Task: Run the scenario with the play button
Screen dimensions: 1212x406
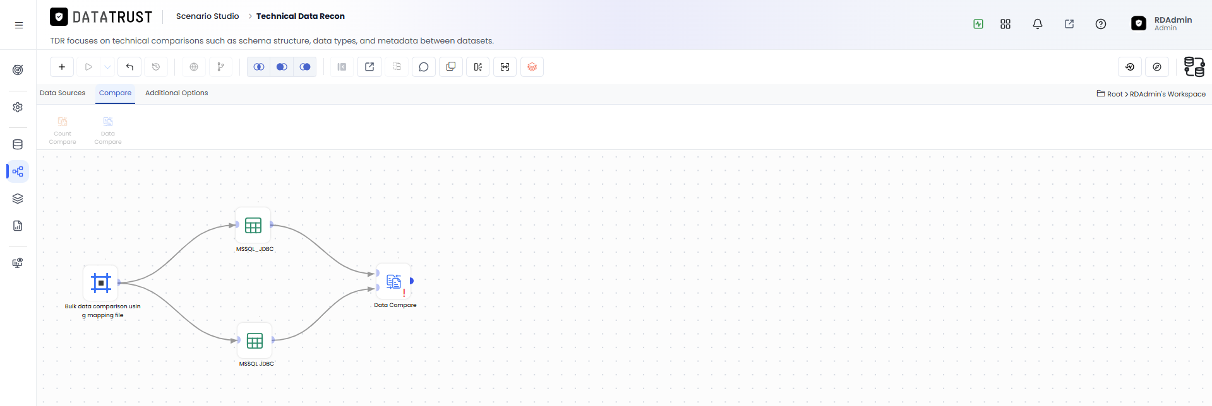Action: click(88, 67)
